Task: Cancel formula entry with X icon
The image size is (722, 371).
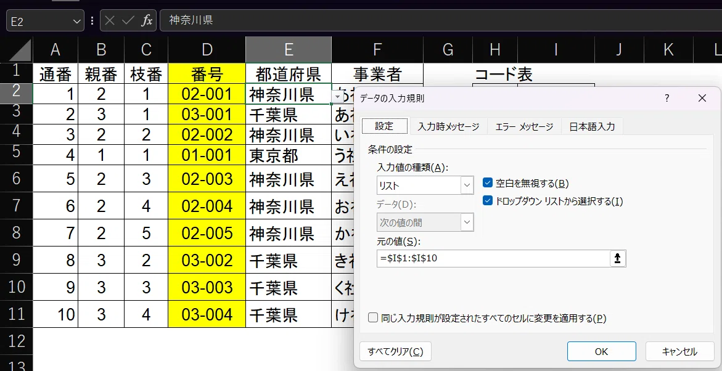Action: click(x=110, y=21)
